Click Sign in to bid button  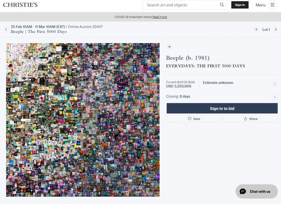[x=222, y=108]
